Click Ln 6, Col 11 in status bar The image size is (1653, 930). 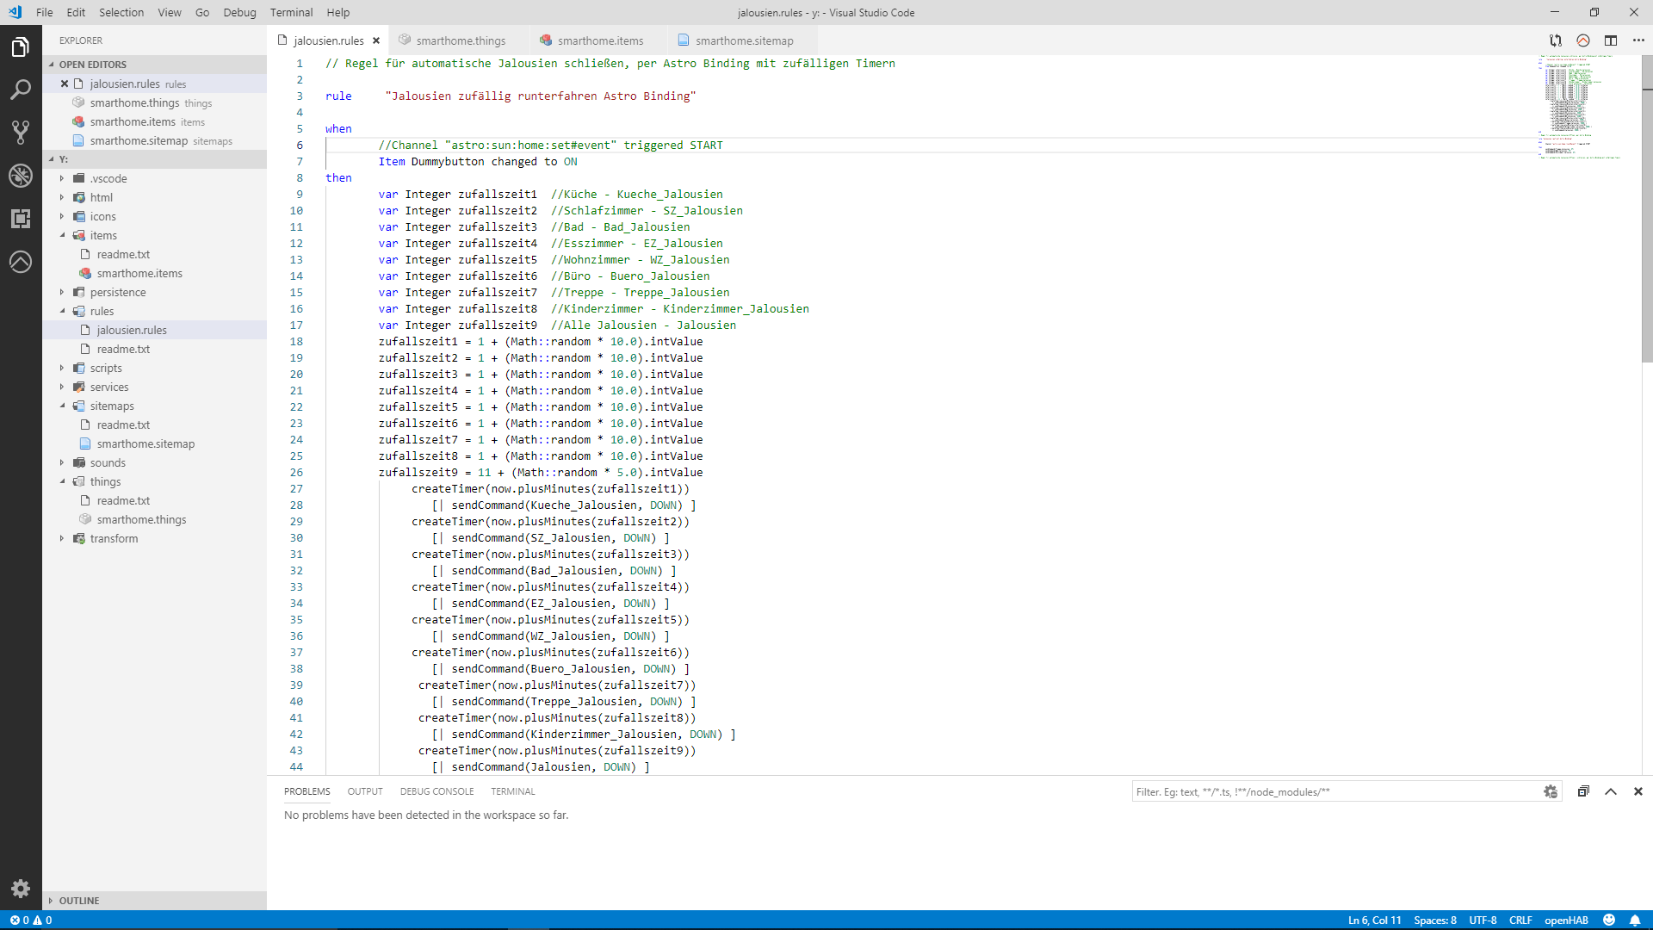point(1374,920)
